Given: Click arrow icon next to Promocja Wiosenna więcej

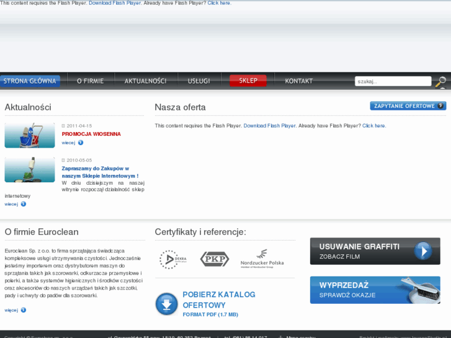Looking at the screenshot, I should 81,143.
